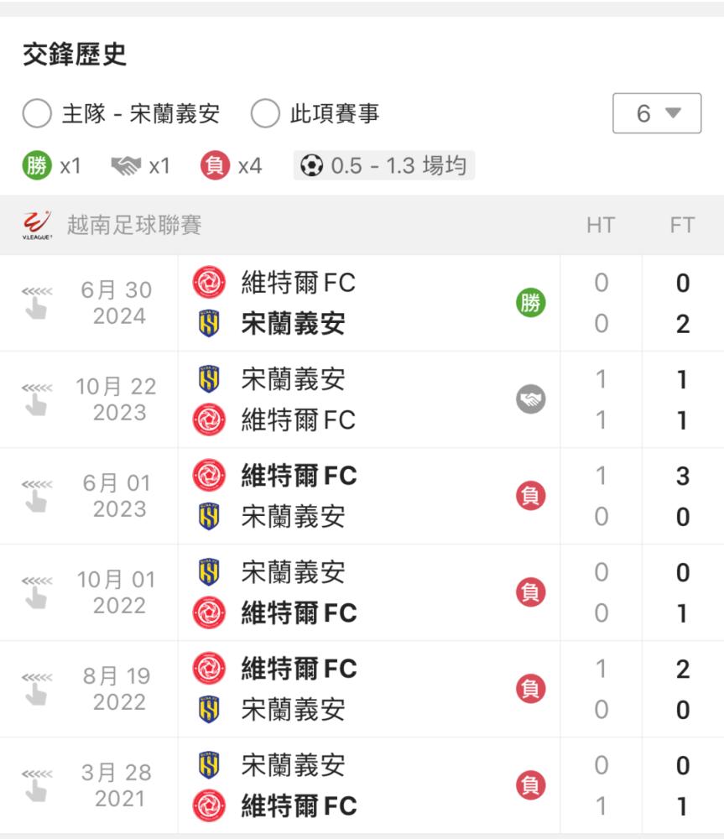Viewport: 724px width, 839px height.
Task: Tap the swipe hand icon for 6月 30 2024
Action: 37,303
